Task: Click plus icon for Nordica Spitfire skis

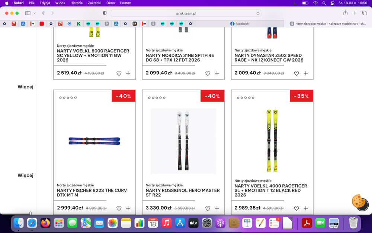Action: coord(217,73)
